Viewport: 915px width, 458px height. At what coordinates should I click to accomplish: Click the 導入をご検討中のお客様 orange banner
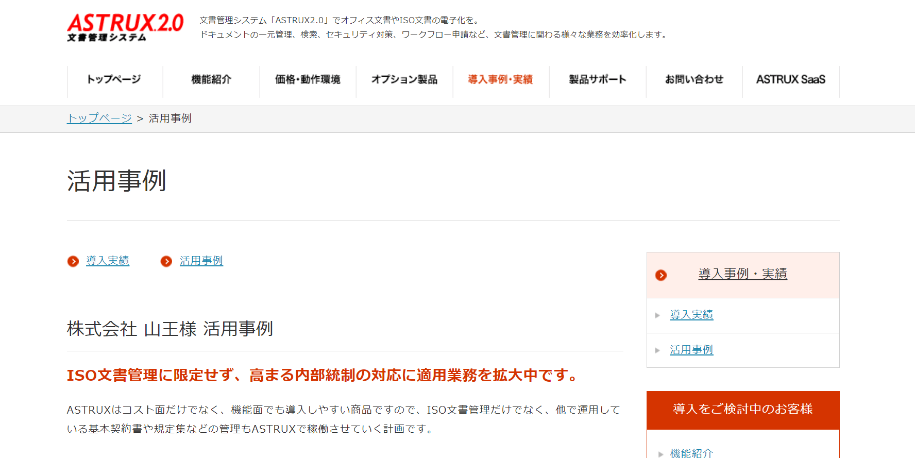(x=743, y=410)
